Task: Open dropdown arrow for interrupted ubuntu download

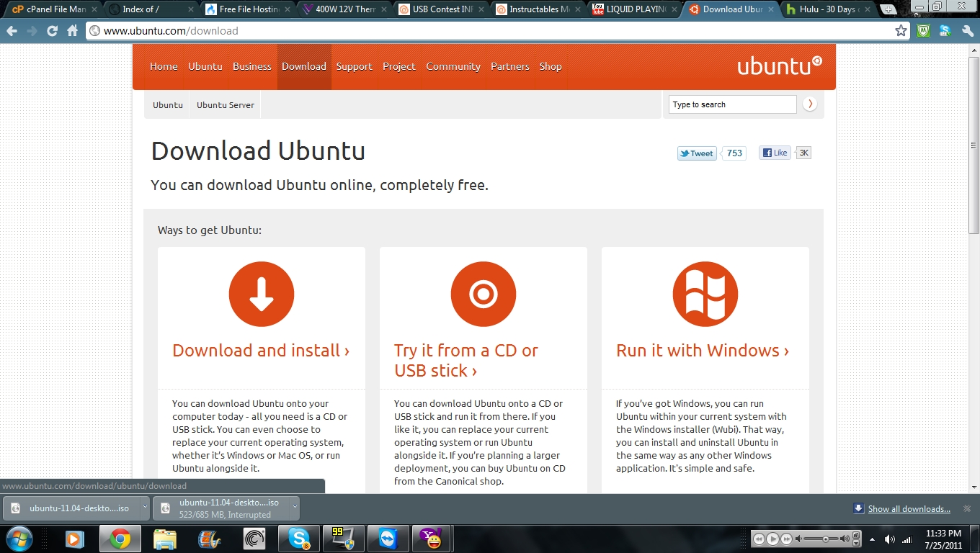Action: click(295, 508)
